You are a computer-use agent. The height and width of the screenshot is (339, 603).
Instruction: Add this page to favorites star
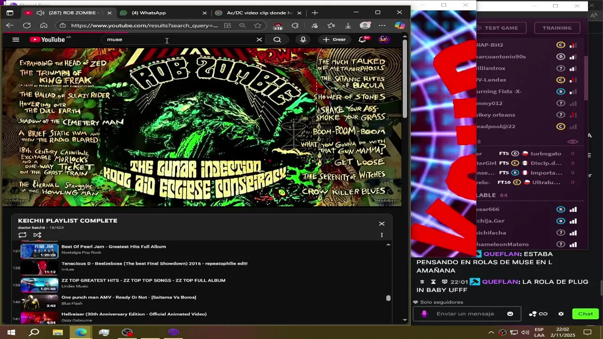pos(258,25)
